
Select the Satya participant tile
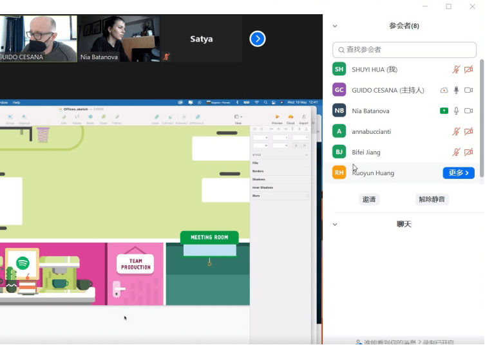pos(201,39)
